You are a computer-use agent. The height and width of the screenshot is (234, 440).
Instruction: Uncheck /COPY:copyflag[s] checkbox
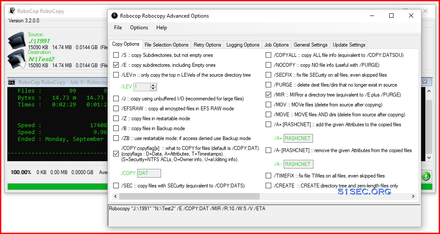(x=116, y=154)
